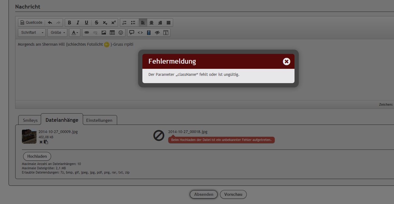
Task: Submit post with Absenden
Action: (204, 194)
